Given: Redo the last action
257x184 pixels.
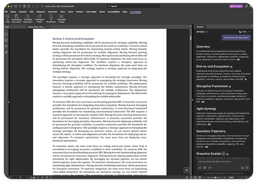Looking at the screenshot, I should (37, 6).
